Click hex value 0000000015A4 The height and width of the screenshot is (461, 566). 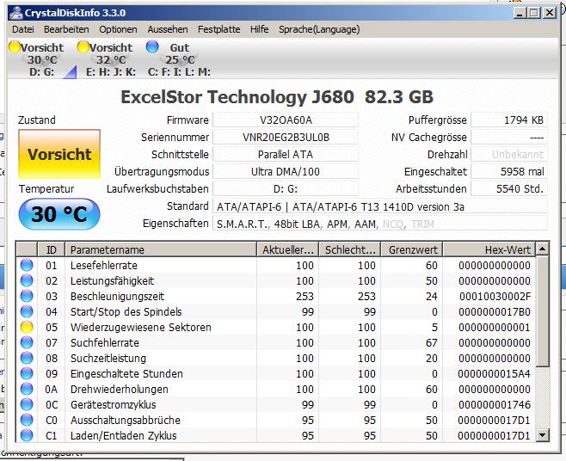click(494, 374)
